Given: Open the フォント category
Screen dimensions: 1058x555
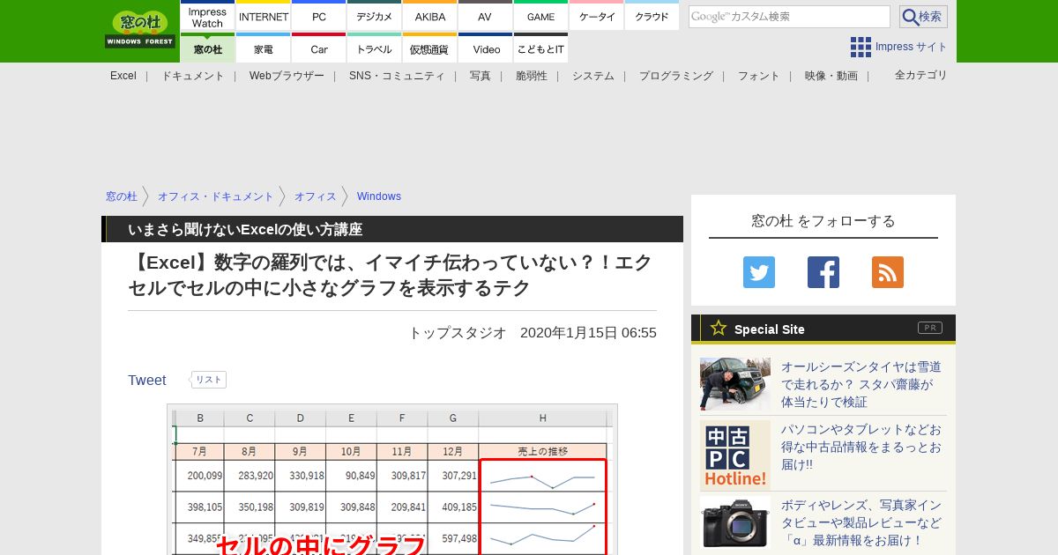Looking at the screenshot, I should click(759, 76).
